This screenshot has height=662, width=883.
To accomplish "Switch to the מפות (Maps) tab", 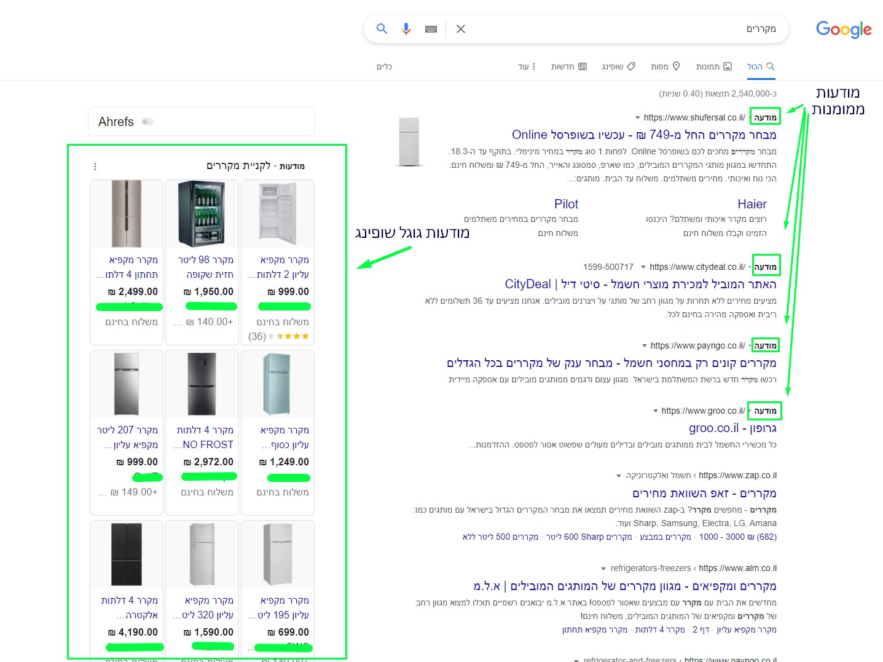I will tap(665, 66).
